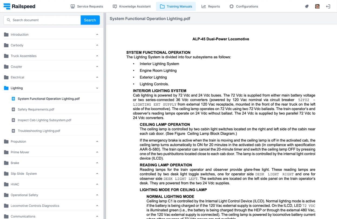
Task: Click the HVAC folder icon
Action: click(6, 184)
